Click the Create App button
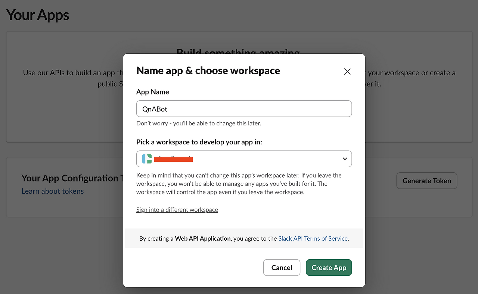The width and height of the screenshot is (478, 294). pos(329,268)
